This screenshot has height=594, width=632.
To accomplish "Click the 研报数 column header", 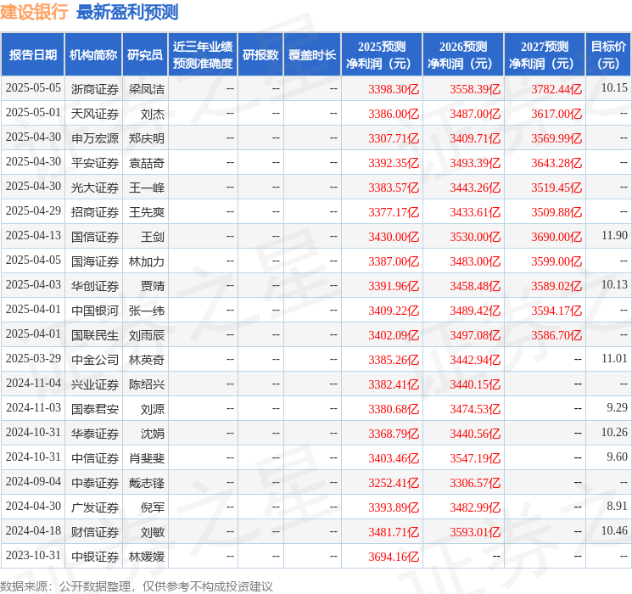I will pos(260,54).
